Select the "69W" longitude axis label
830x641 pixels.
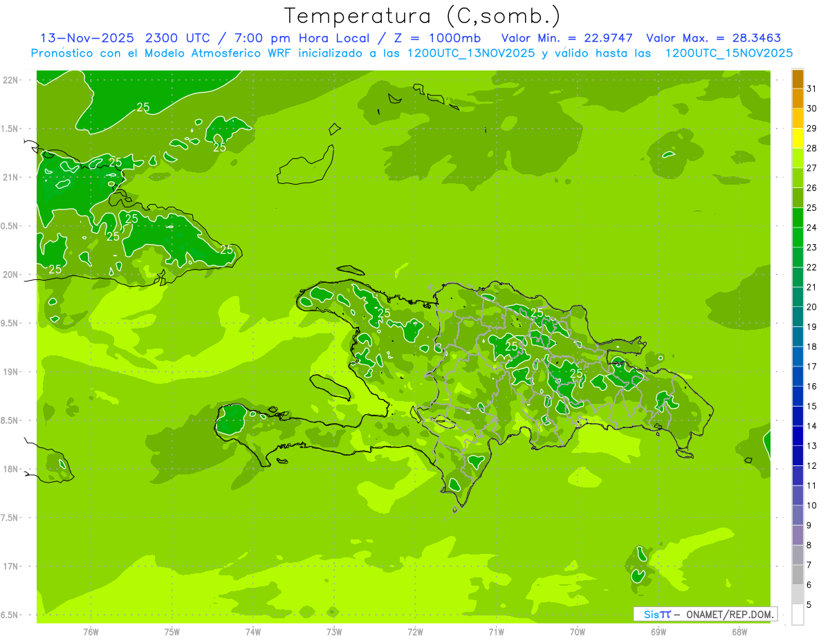658,631
